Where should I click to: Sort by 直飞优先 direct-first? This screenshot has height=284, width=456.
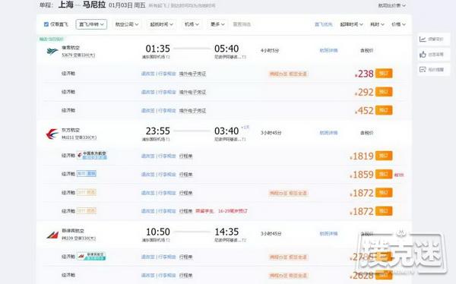(x=324, y=24)
